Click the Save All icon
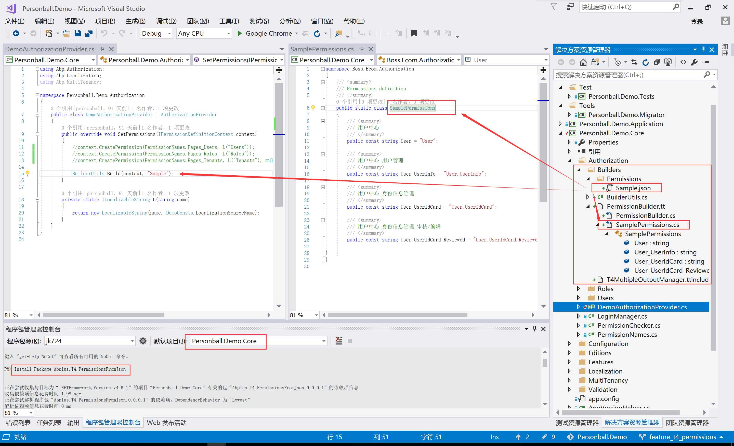Viewport: 734px width, 446px height. (89, 33)
